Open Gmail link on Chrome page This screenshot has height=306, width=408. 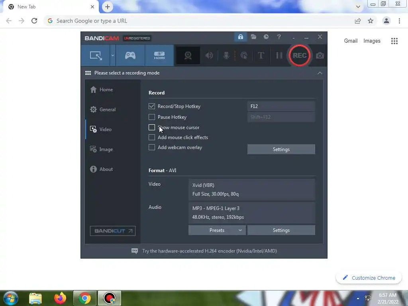351,41
